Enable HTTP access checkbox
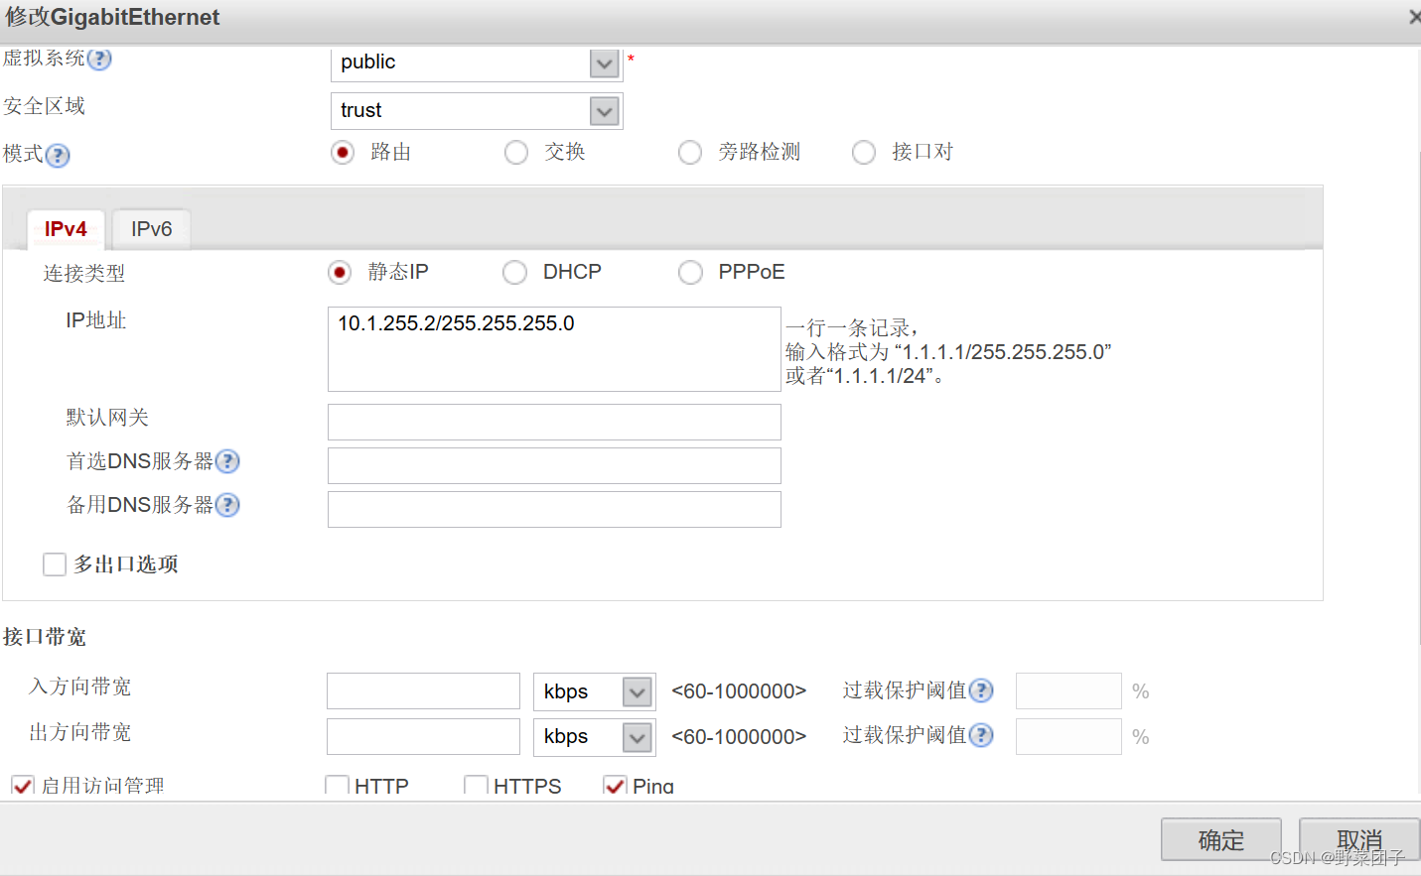 click(x=337, y=786)
